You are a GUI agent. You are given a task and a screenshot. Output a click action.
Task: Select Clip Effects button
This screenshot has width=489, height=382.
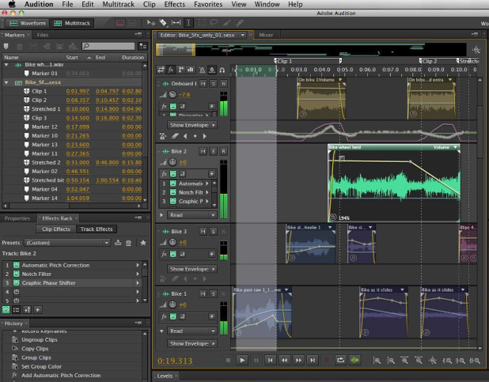pyautogui.click(x=56, y=229)
